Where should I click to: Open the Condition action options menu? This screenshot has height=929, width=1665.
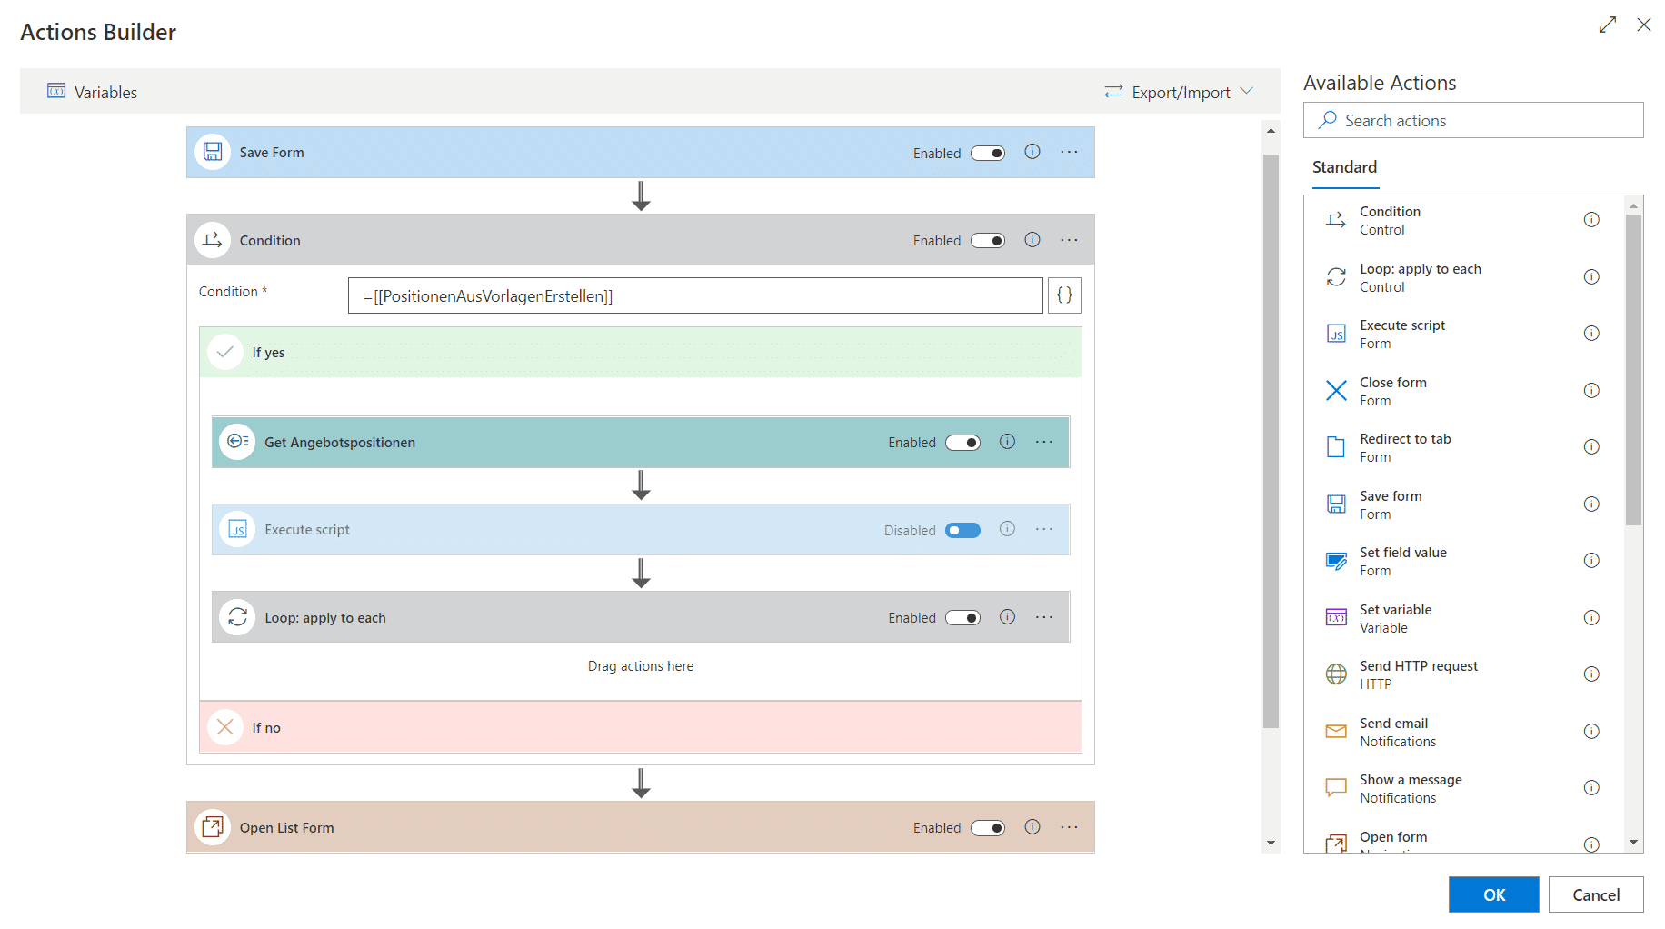[x=1068, y=239]
